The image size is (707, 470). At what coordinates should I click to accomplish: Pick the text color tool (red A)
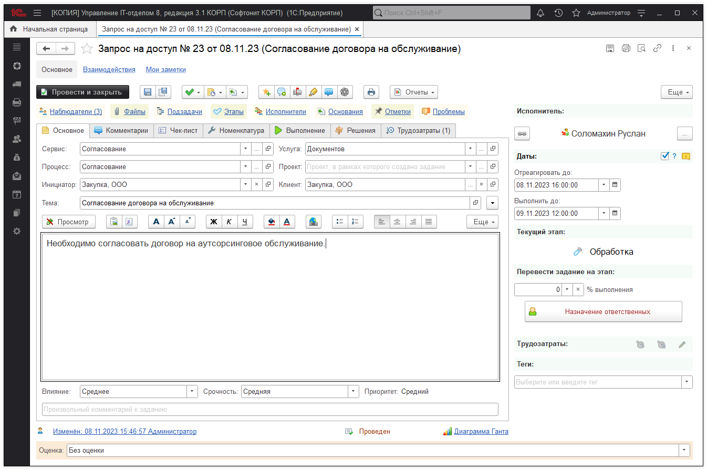click(287, 222)
